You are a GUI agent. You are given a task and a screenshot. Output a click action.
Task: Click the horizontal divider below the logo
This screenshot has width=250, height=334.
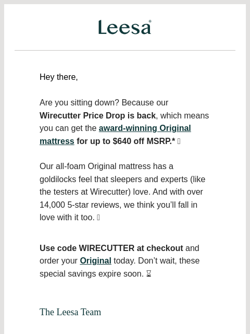(x=125, y=51)
